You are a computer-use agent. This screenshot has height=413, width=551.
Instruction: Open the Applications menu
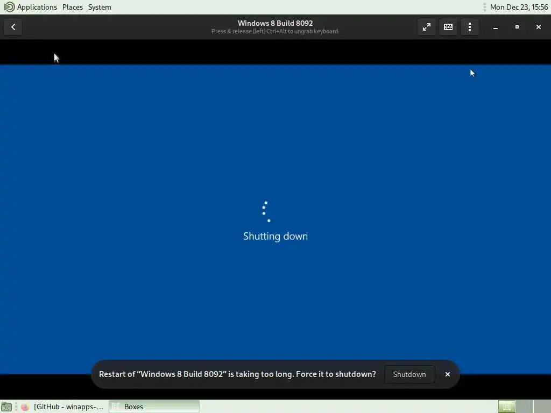click(37, 7)
